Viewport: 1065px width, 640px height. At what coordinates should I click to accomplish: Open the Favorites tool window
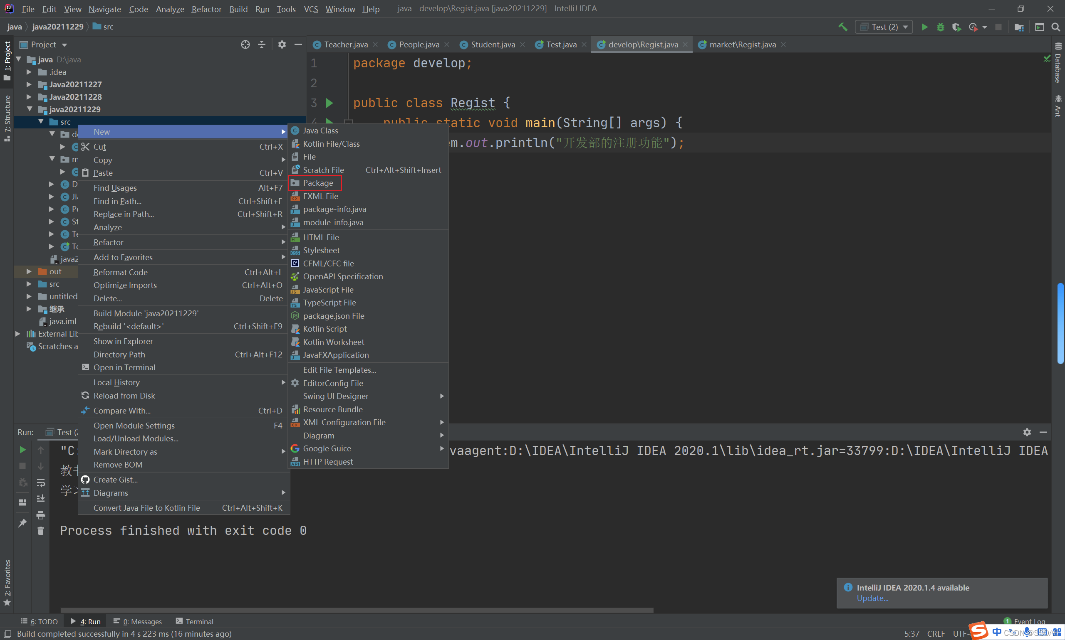[7, 583]
